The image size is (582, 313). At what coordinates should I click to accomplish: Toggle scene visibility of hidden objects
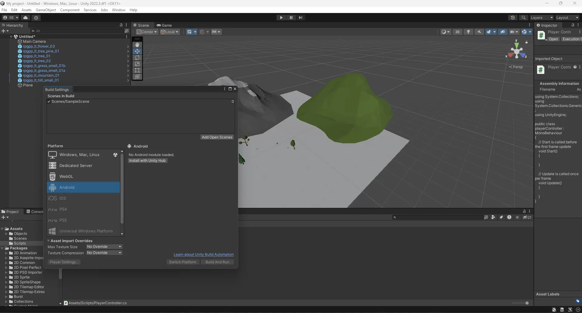[503, 32]
